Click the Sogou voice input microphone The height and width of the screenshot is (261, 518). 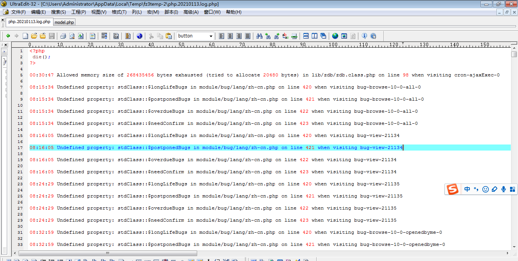point(504,189)
